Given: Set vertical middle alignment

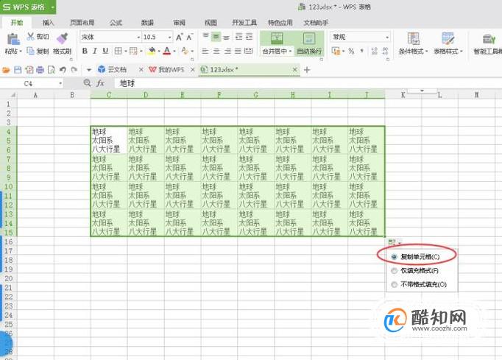Looking at the screenshot, I should click(x=216, y=37).
